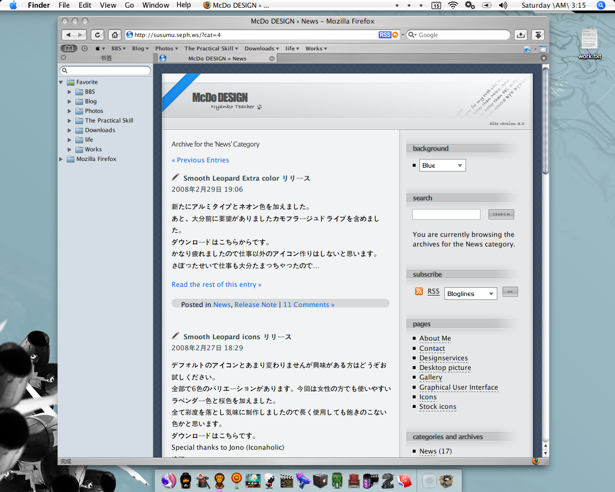Open the clapperboard dock icon
The image size is (615, 492).
287,480
